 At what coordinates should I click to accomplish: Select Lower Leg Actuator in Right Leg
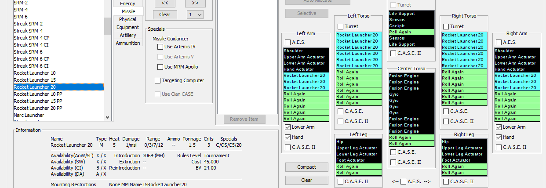tap(464, 154)
